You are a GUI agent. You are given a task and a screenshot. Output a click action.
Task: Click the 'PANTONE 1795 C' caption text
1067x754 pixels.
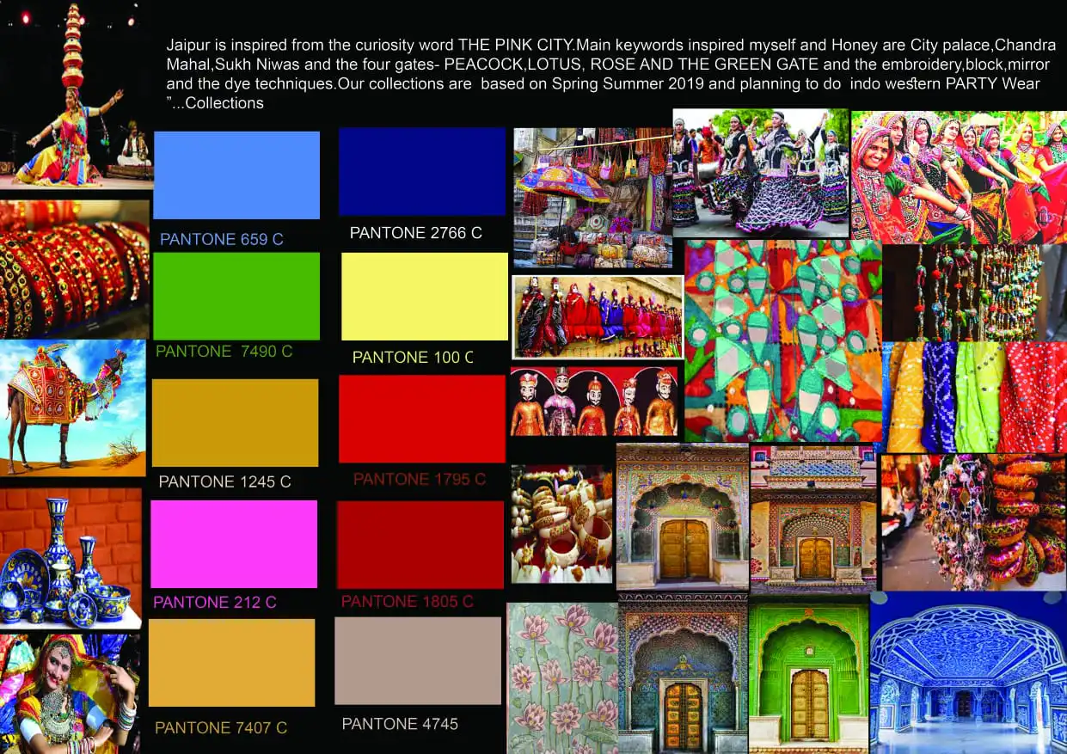pyautogui.click(x=420, y=479)
